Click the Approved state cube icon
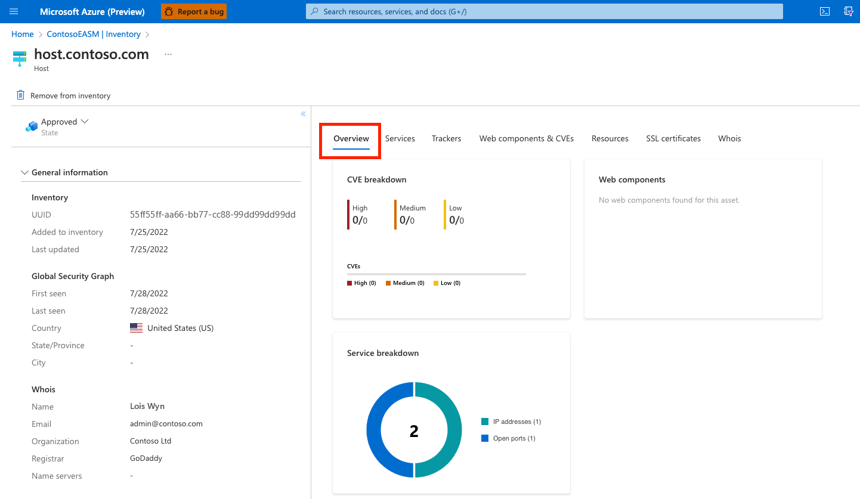Screen dimensions: 860x499 32,126
